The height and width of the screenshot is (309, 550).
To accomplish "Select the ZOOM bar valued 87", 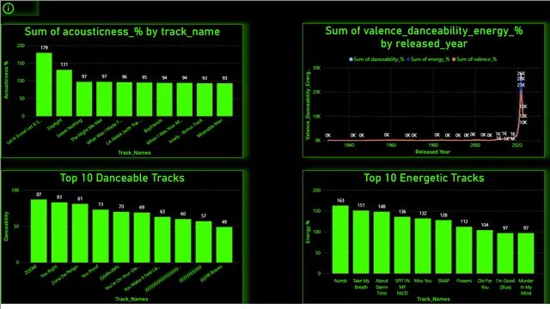I will 39,231.
